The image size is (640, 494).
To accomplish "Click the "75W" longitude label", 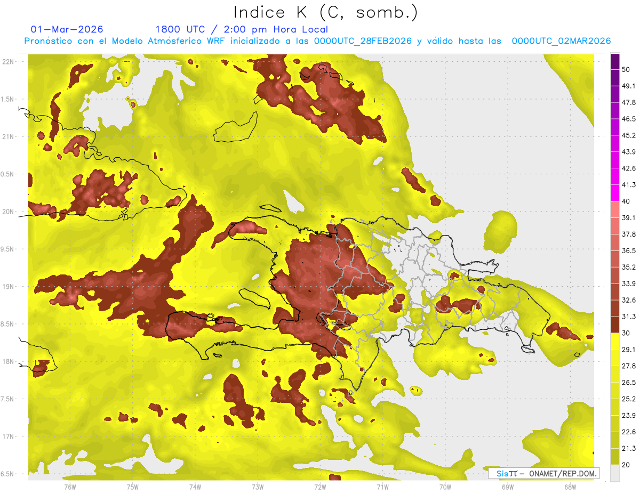I will click(132, 487).
